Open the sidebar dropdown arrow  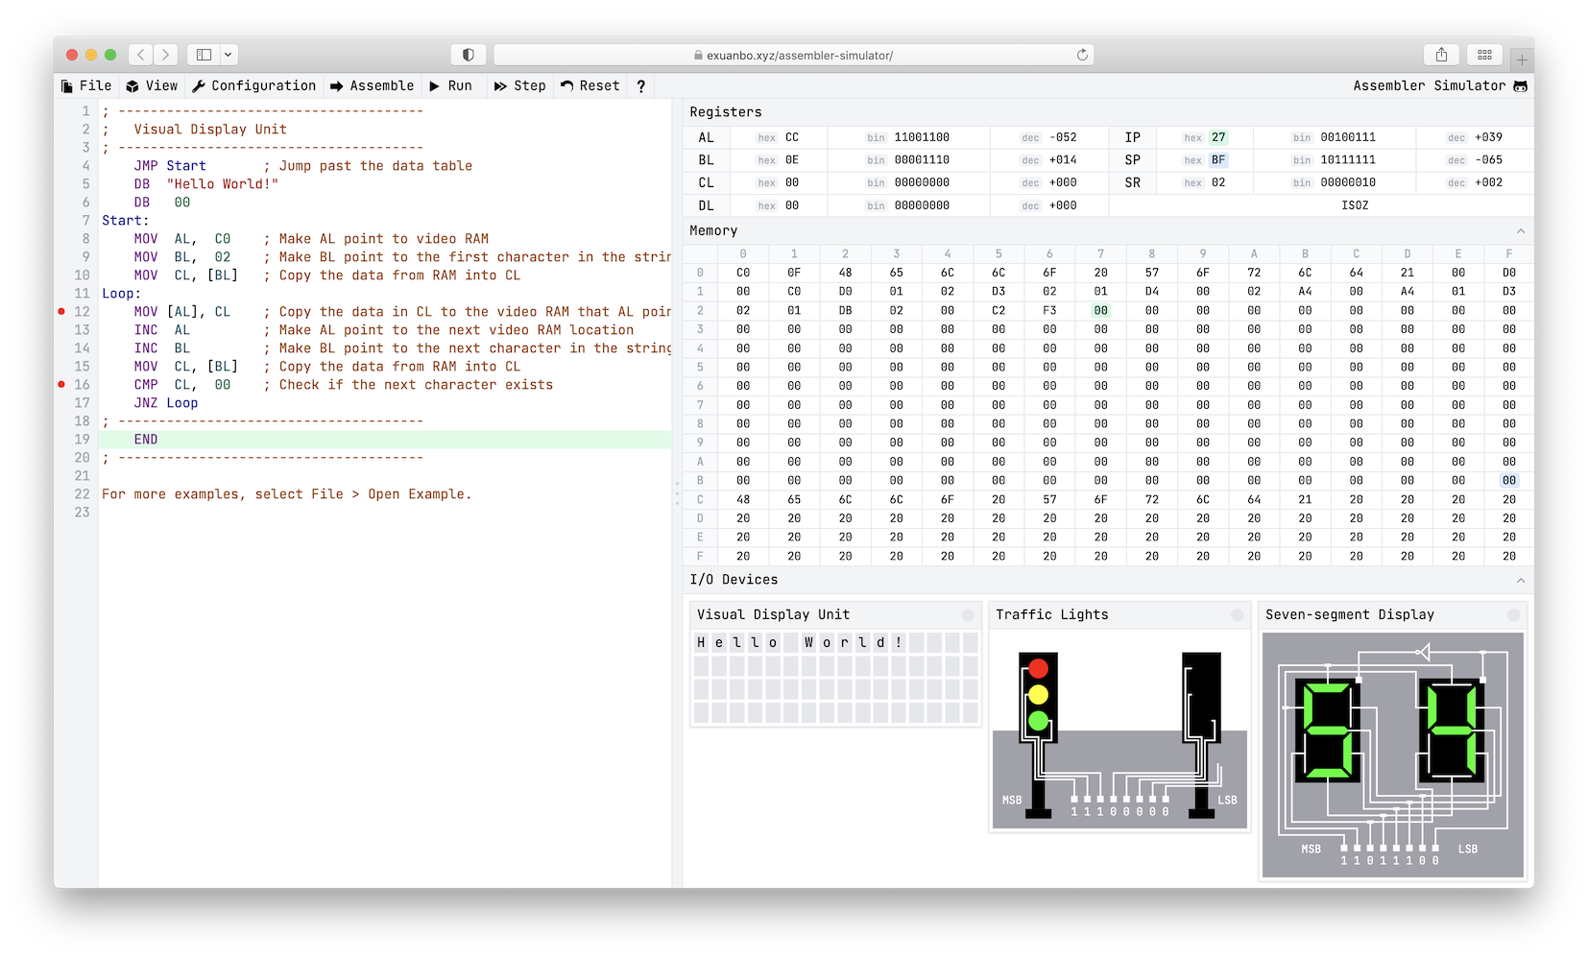(x=229, y=55)
